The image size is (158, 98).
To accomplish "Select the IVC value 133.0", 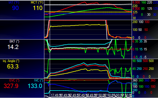I will click(35, 86).
